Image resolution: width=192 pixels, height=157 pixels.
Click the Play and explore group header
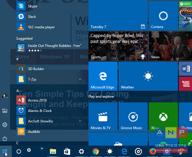pos(101,97)
